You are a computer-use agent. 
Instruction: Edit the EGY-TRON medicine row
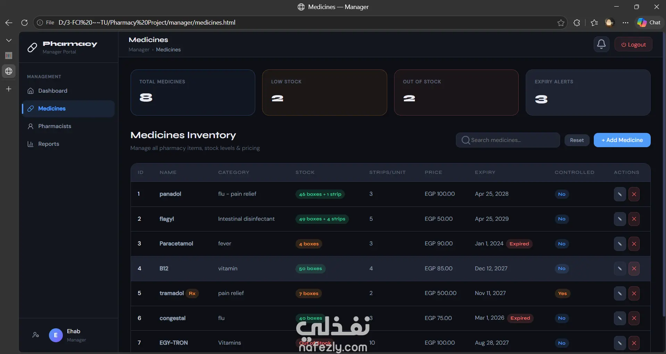(620, 343)
